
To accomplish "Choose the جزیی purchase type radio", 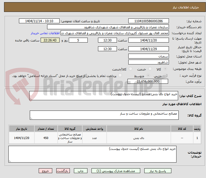I will tap(166, 76).
